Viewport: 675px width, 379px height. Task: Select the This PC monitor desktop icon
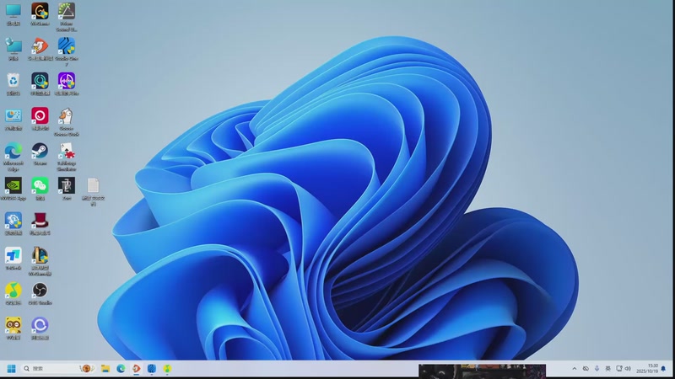13,12
